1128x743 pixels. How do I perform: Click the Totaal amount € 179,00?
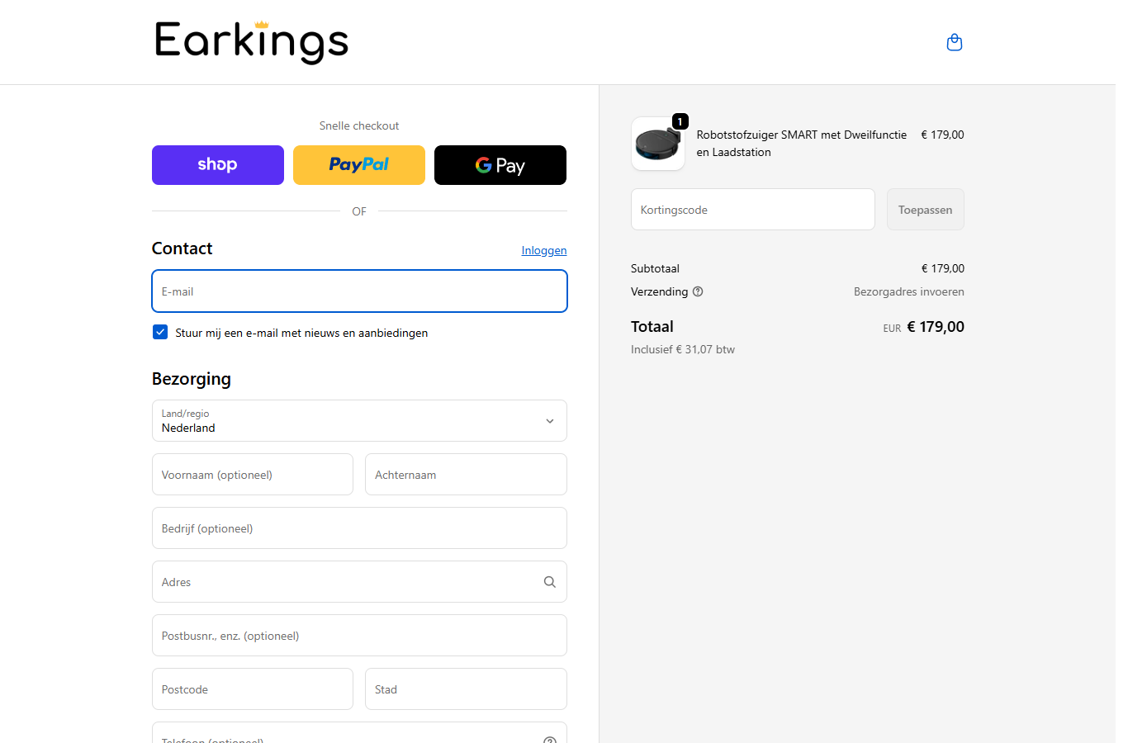(936, 327)
